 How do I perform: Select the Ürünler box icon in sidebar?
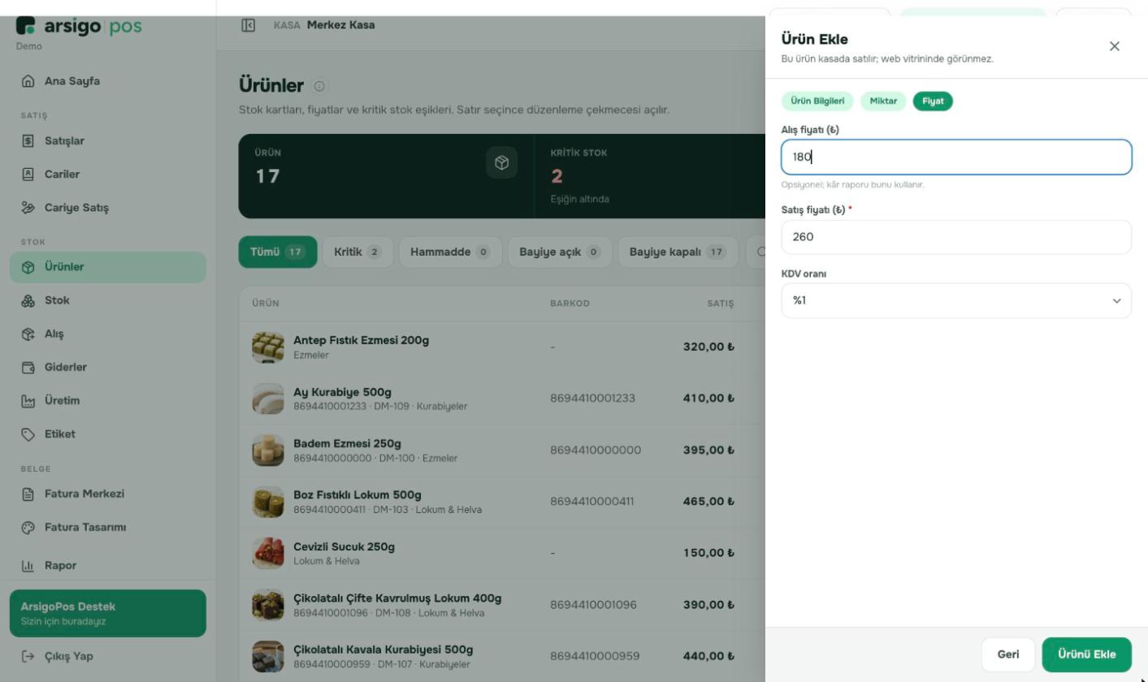[28, 267]
